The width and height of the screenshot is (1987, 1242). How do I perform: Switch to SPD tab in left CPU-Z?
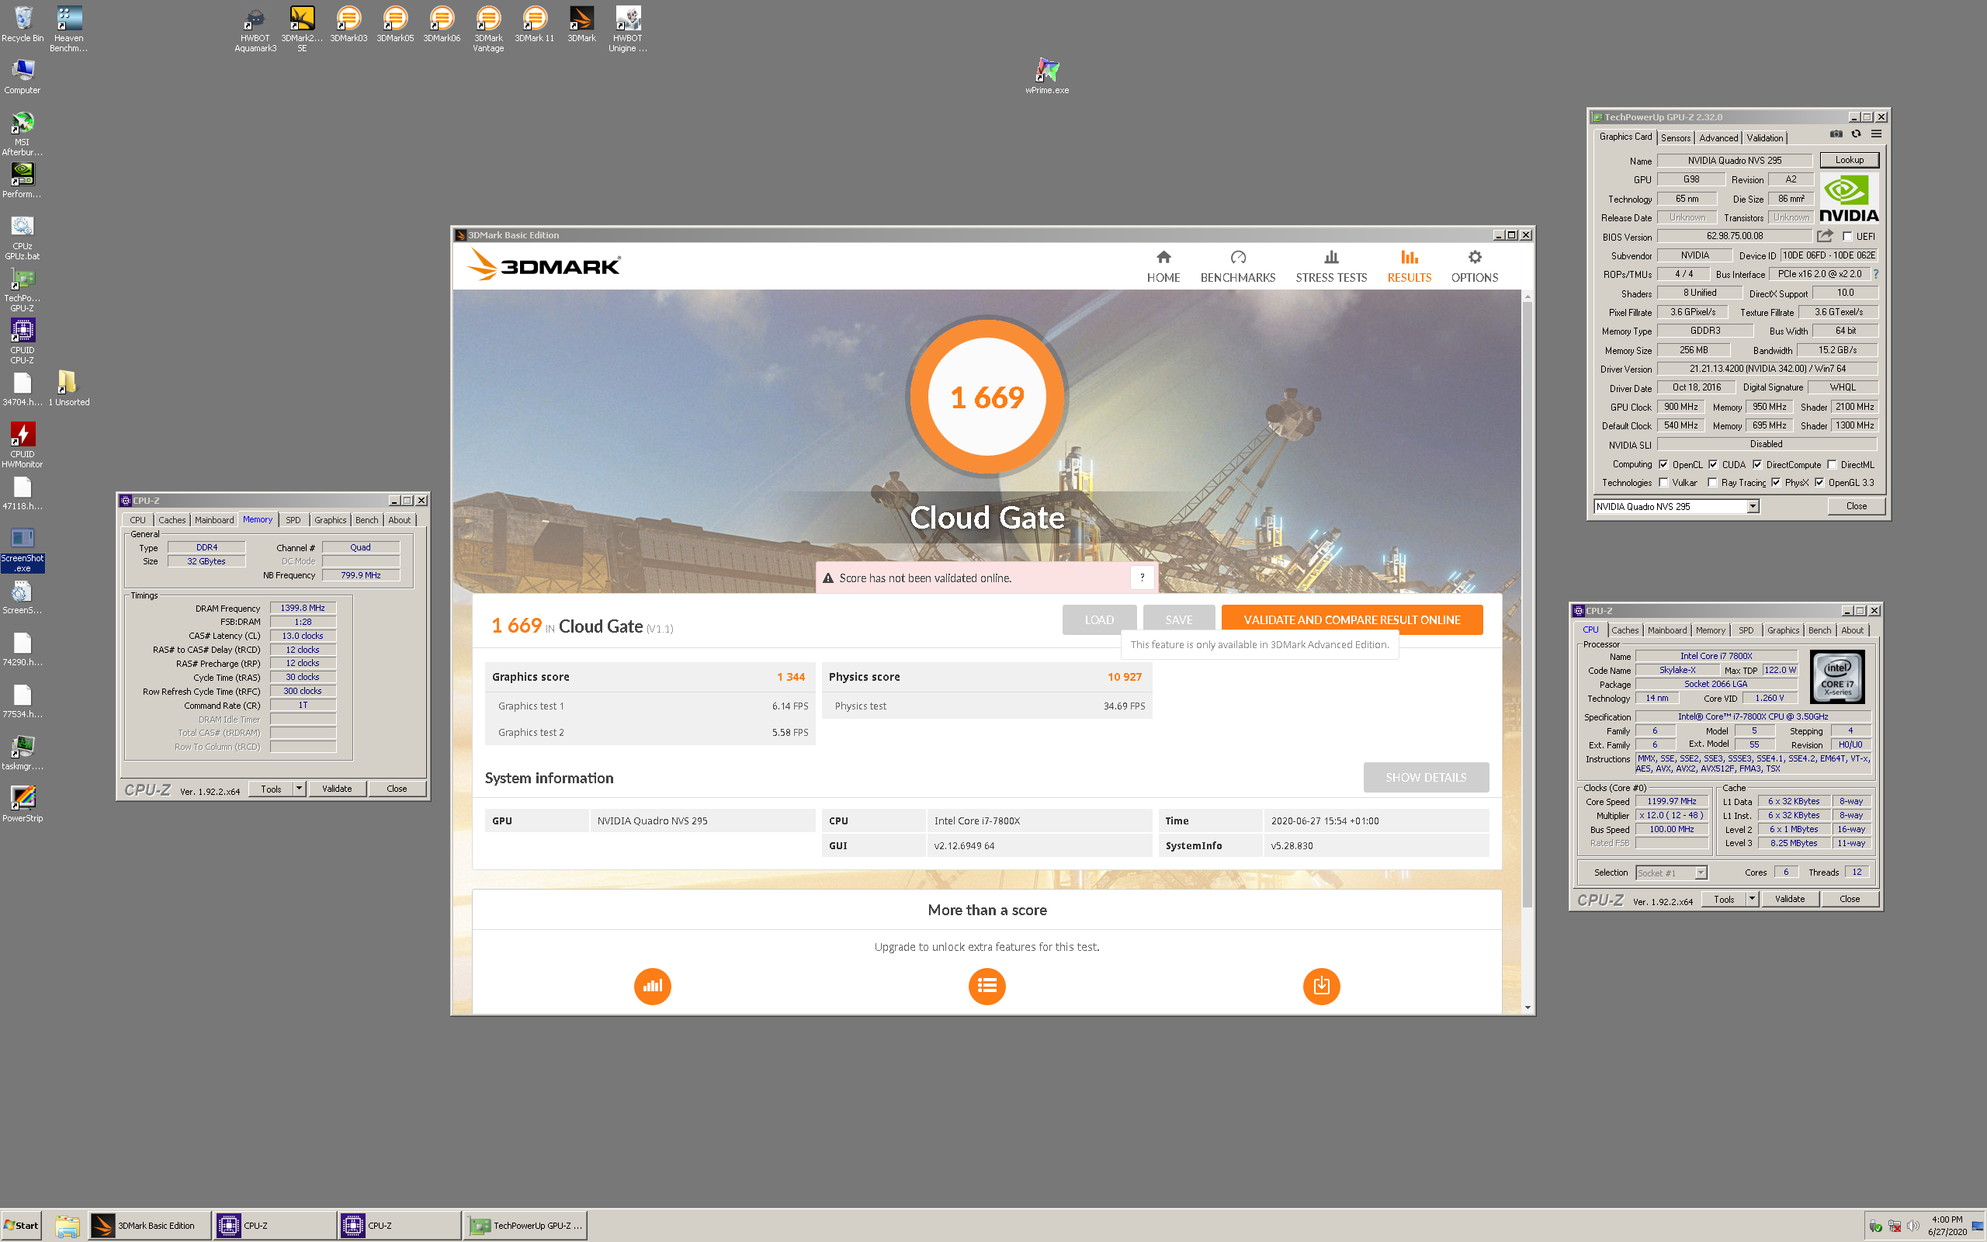click(293, 520)
